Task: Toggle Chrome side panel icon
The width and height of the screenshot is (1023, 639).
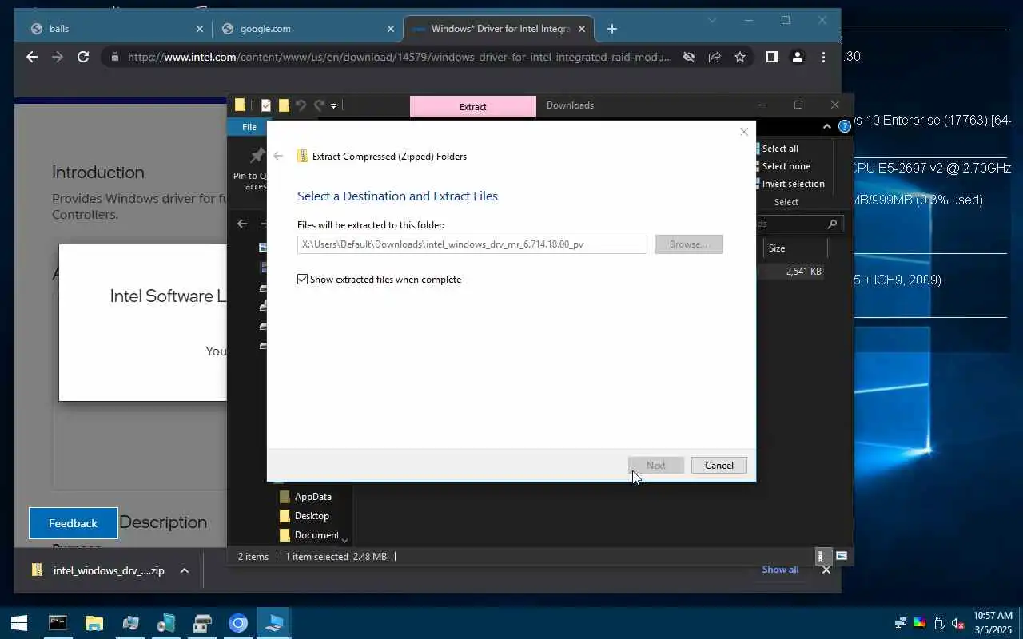Action: [x=771, y=57]
